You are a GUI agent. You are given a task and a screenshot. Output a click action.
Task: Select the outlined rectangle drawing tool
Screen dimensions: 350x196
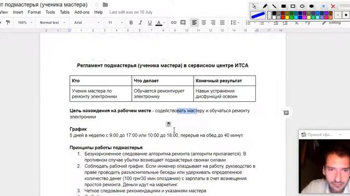[293, 6]
